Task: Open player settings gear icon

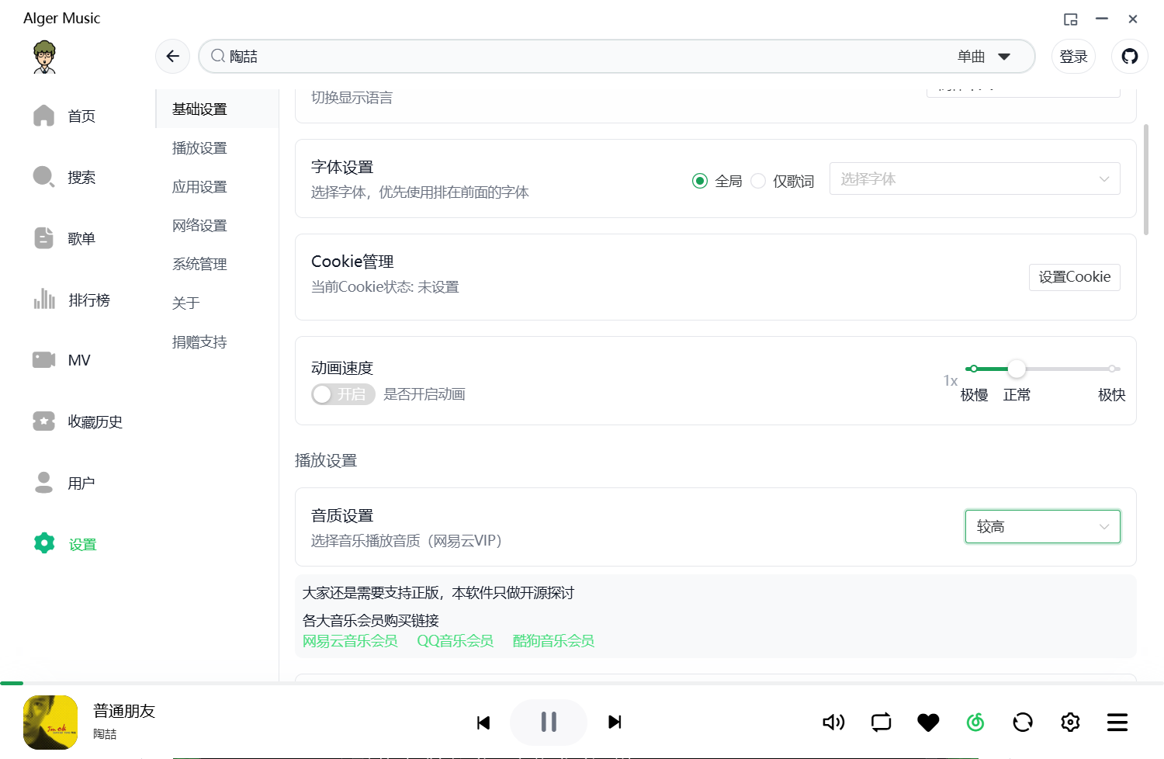Action: [1070, 723]
